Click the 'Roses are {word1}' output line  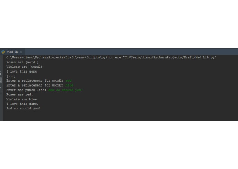pos(22,62)
